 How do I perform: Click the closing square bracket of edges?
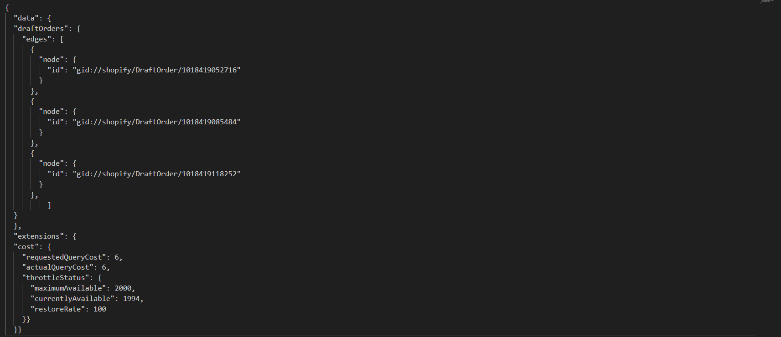[x=49, y=206]
